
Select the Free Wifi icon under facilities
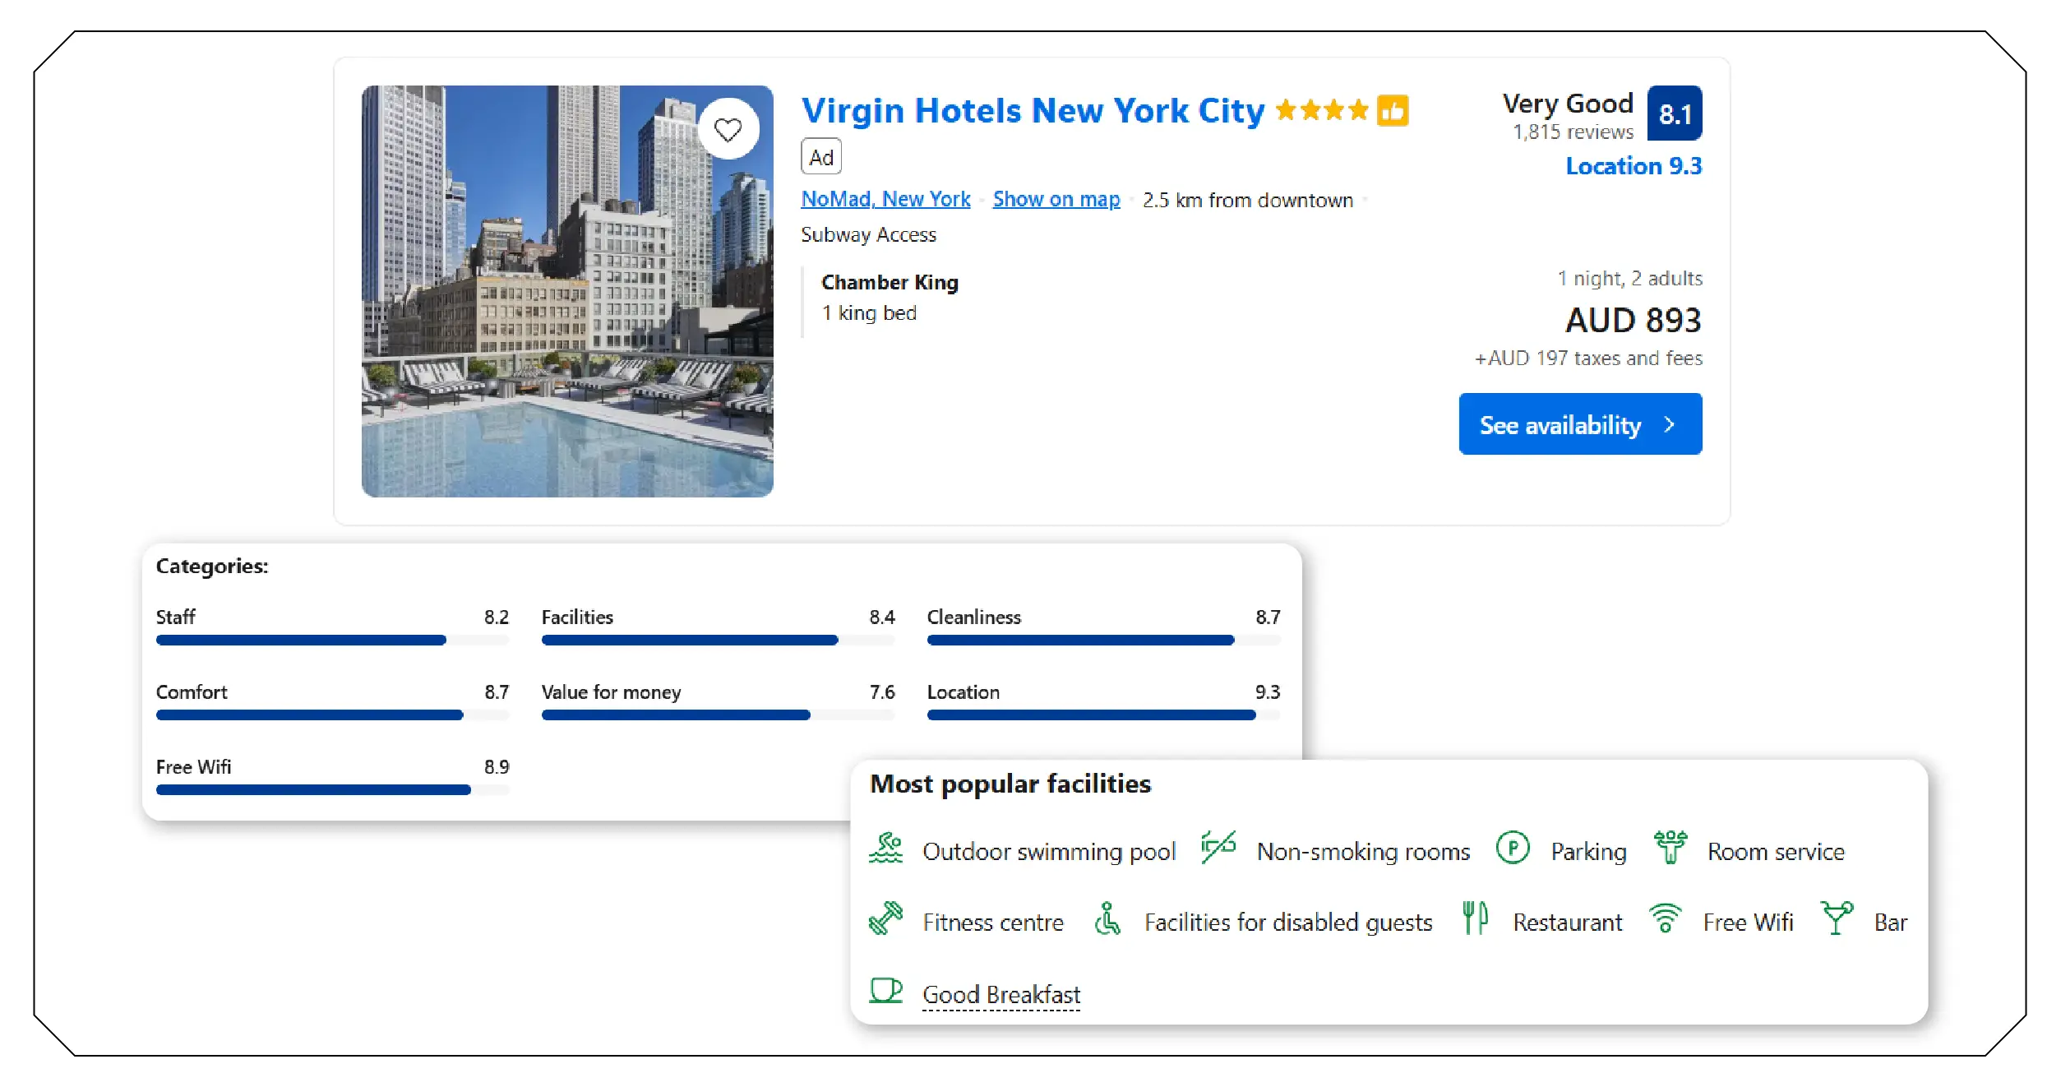(x=1667, y=920)
